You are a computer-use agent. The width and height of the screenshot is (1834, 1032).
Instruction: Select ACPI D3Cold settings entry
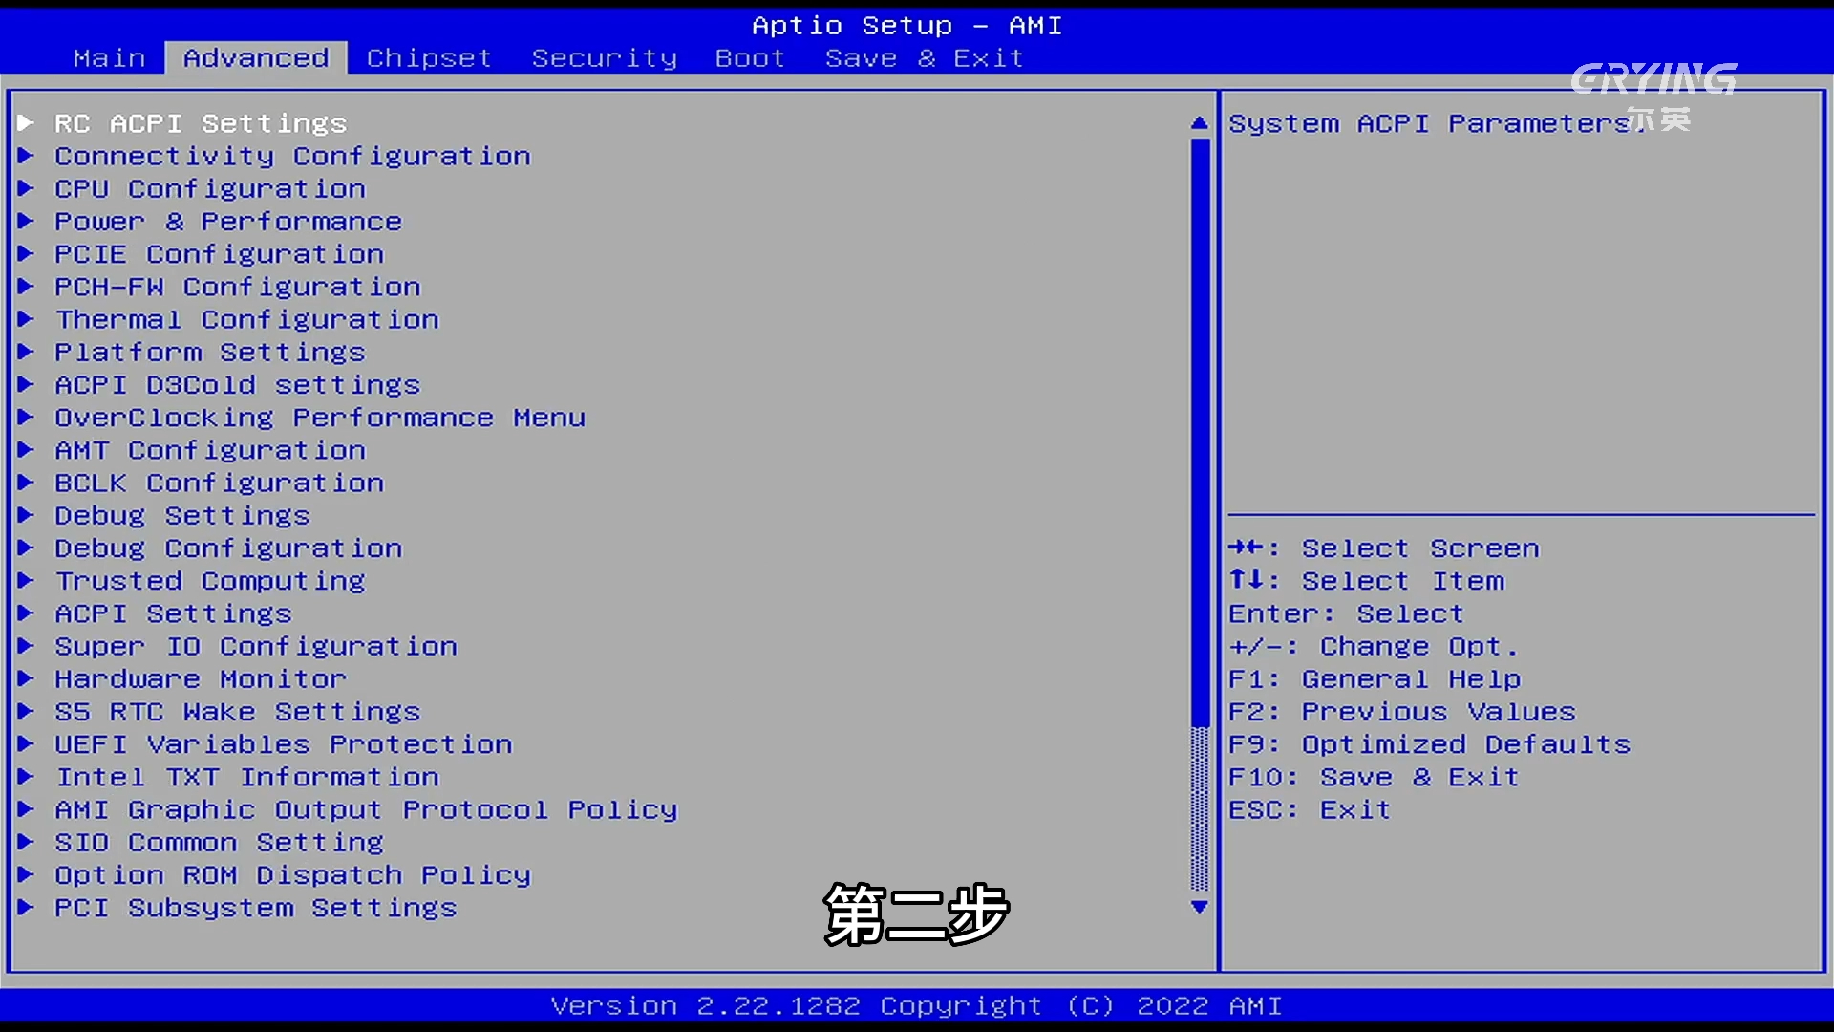click(237, 384)
